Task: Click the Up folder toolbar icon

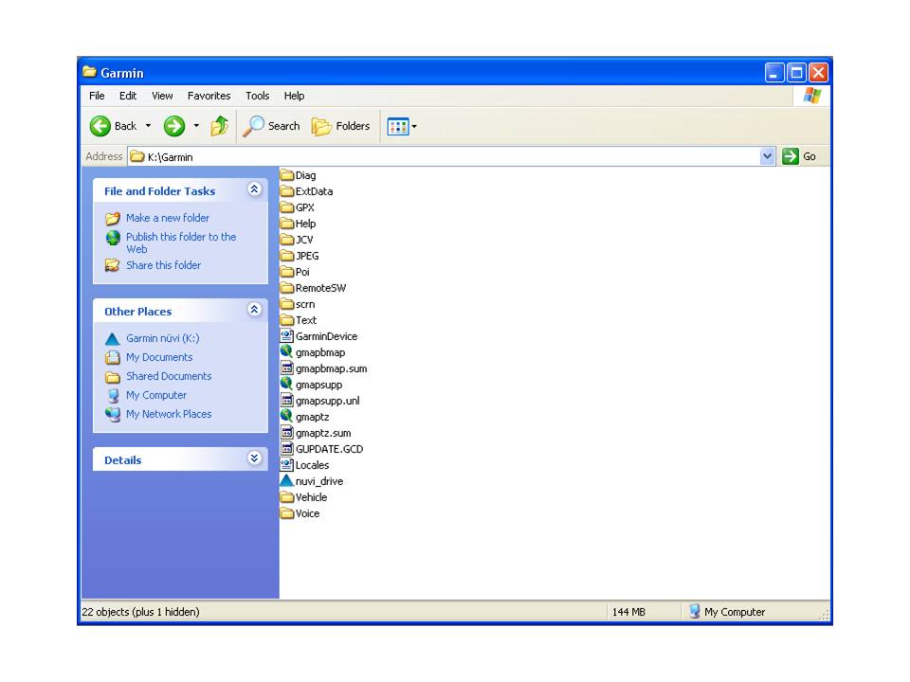Action: pyautogui.click(x=219, y=126)
